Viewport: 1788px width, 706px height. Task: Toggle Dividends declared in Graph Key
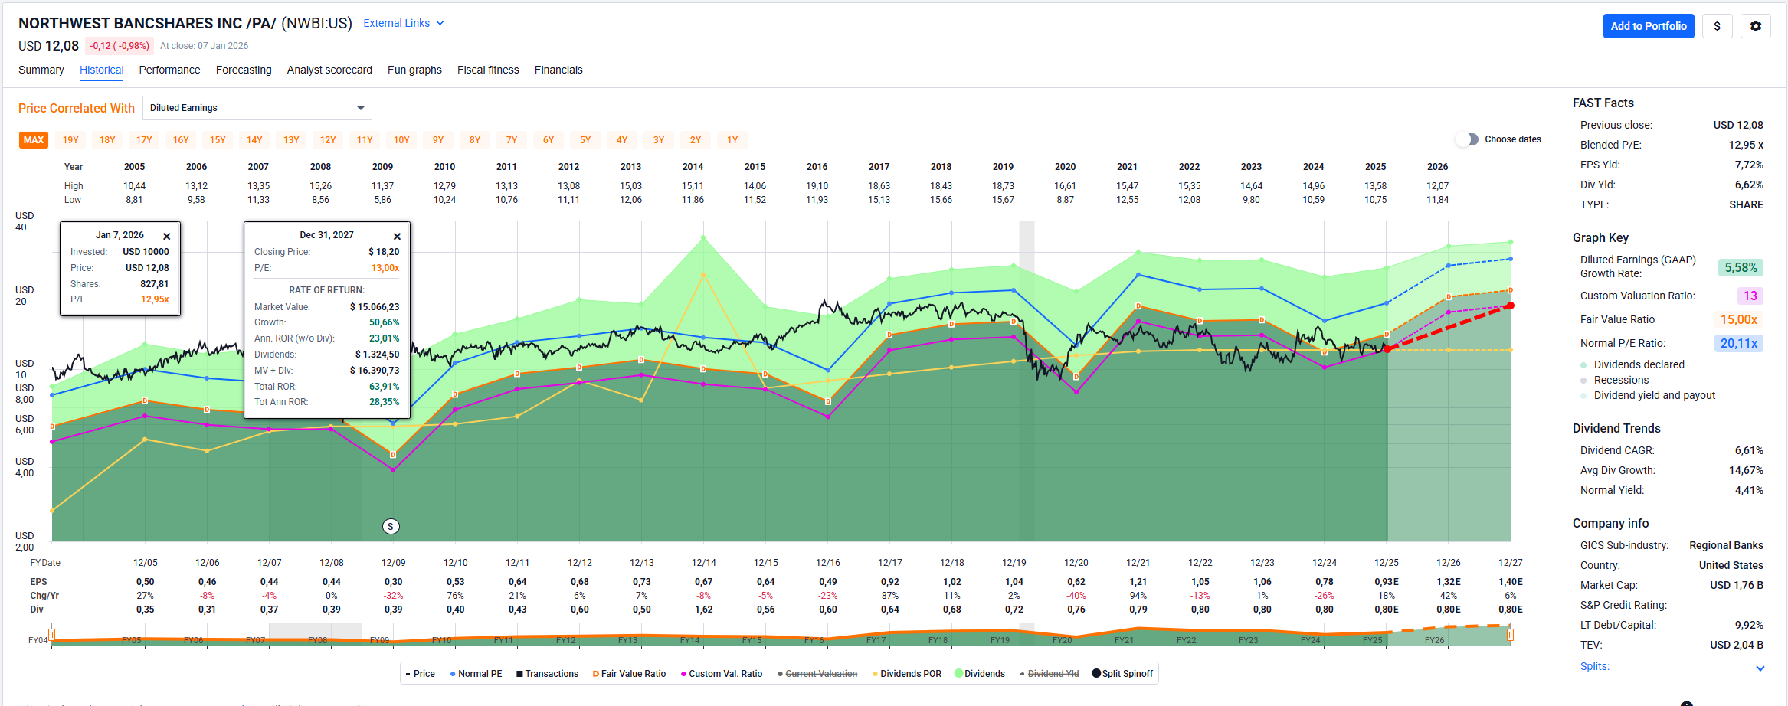pos(1639,364)
